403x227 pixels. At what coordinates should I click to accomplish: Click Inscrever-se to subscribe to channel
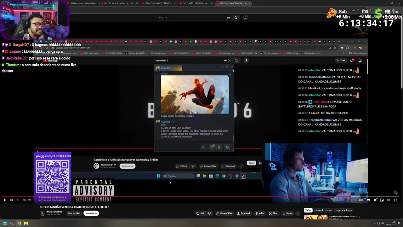[x=91, y=213]
